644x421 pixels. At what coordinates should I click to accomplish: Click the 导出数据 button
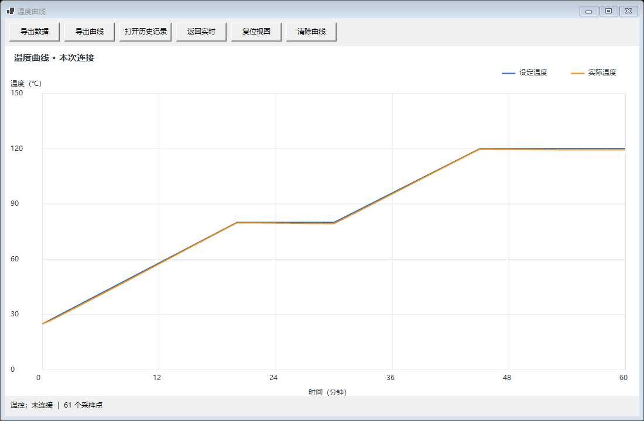tap(35, 32)
